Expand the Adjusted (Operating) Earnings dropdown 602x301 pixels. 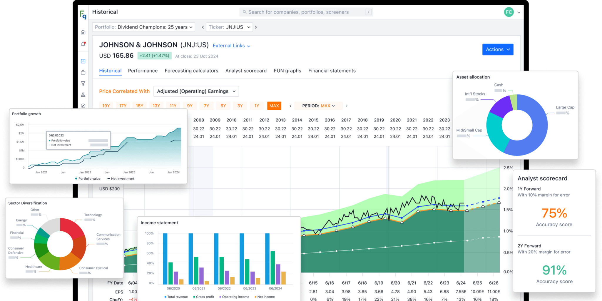[x=196, y=91]
